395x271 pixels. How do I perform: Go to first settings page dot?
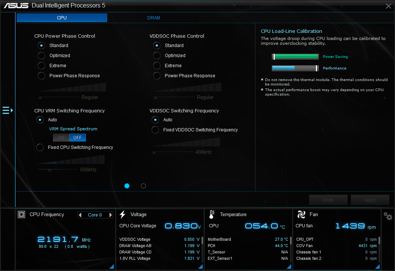click(x=127, y=186)
